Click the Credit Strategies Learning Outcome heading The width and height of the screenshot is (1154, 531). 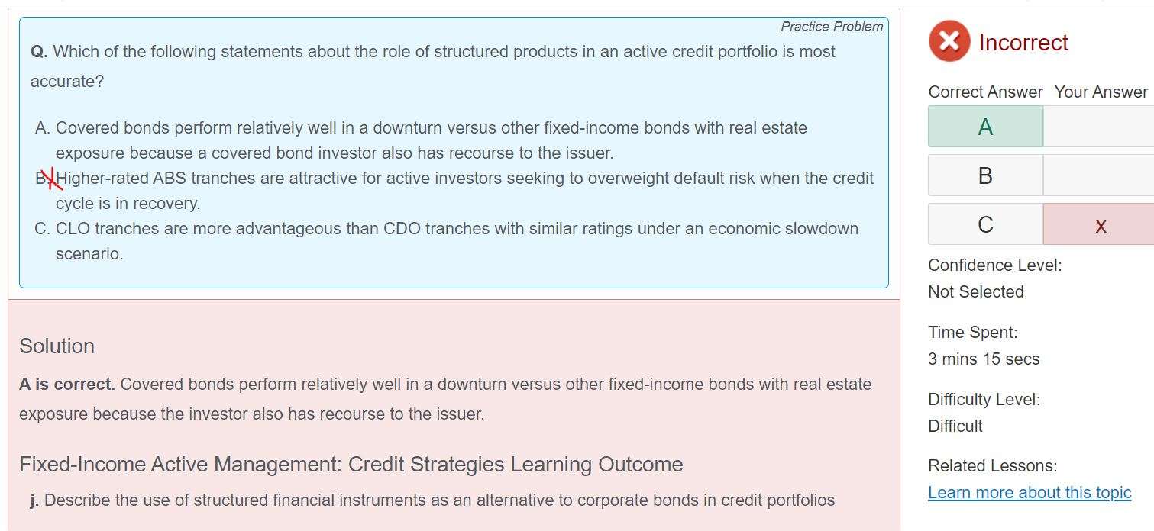click(x=351, y=464)
